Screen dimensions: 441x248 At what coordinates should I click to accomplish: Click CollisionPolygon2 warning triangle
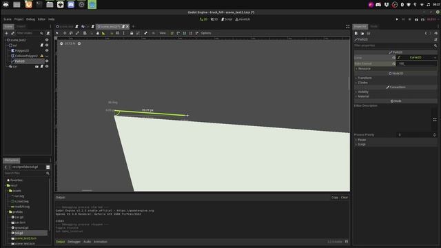(x=41, y=56)
